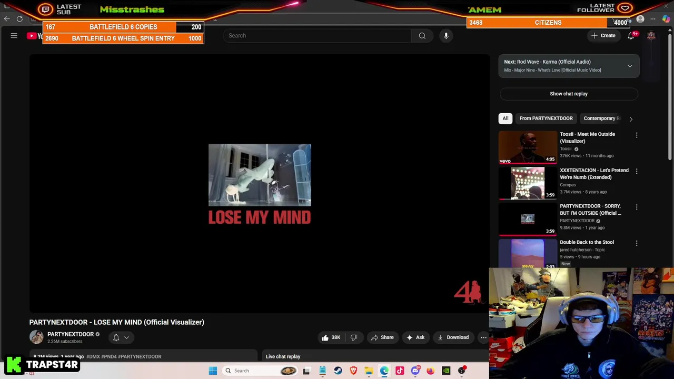Open XXXTENTACION Let's Pretend We're Numb title
674x379 pixels.
click(594, 174)
